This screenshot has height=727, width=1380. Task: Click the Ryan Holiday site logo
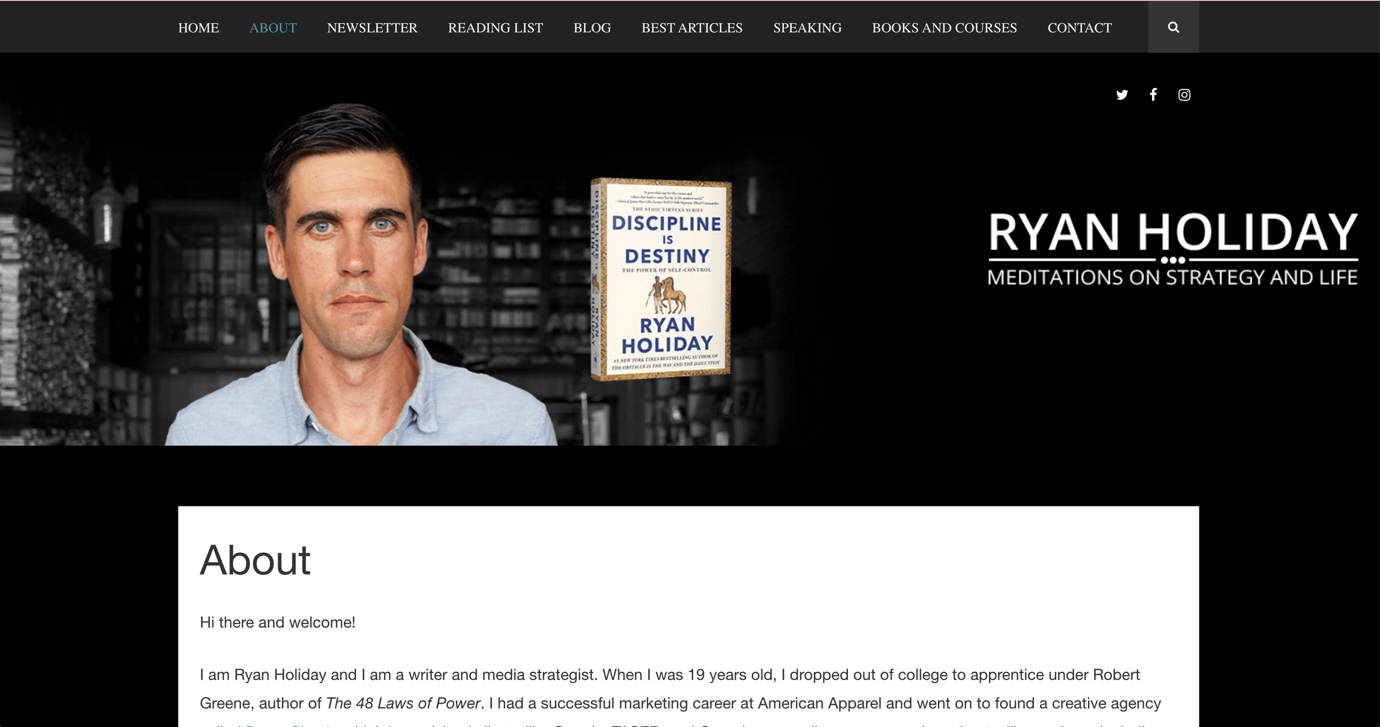1172,232
